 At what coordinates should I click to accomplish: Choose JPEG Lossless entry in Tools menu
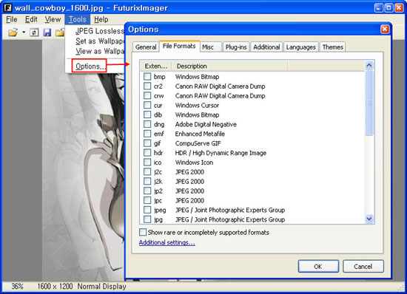100,31
